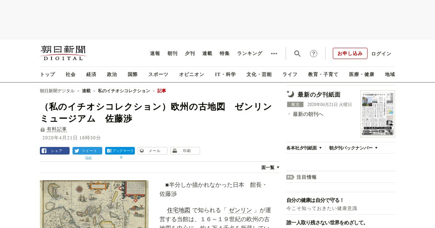This screenshot has height=228, width=435.
Task: Go to the 政治 section
Action: tap(112, 75)
